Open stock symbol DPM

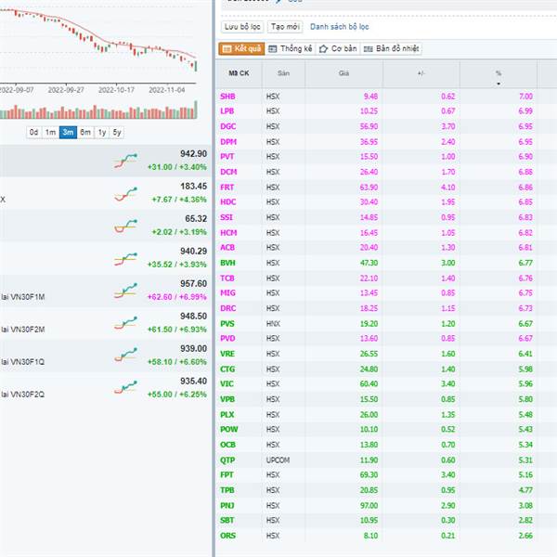coord(228,142)
